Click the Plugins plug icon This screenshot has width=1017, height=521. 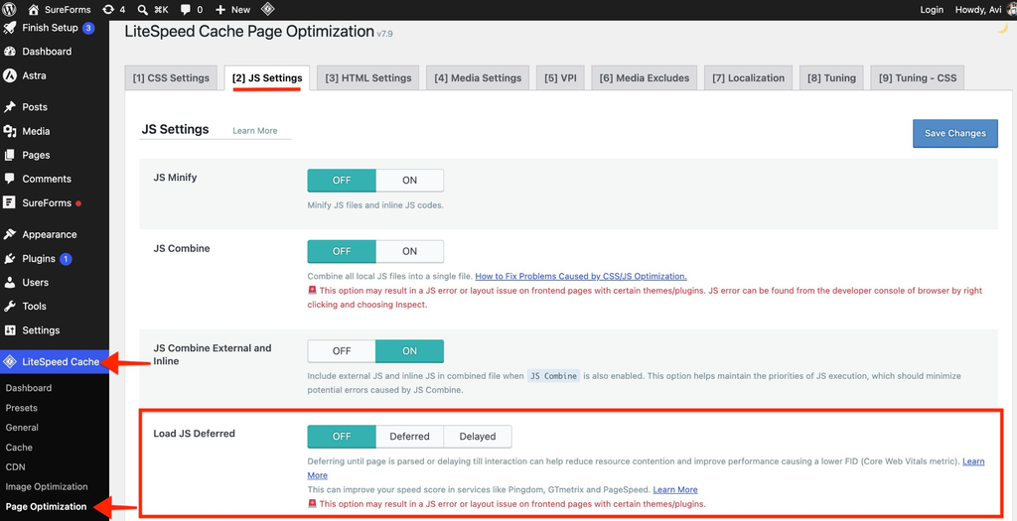click(x=10, y=259)
